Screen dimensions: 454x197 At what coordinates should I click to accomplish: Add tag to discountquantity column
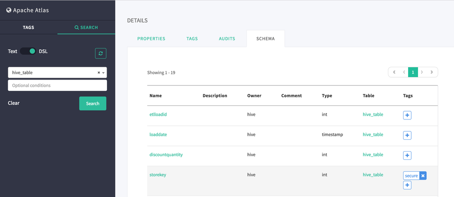(407, 155)
